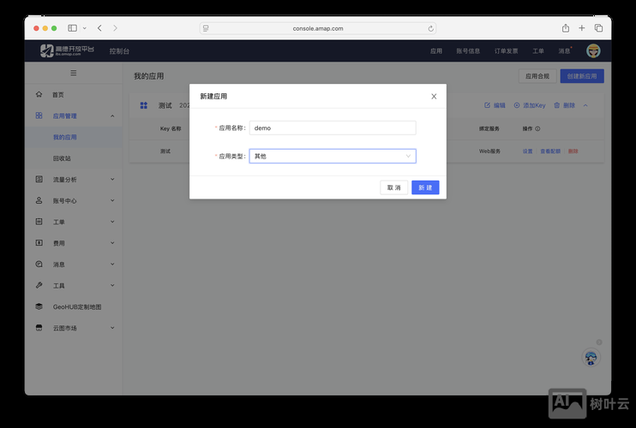Image resolution: width=636 pixels, height=428 pixels.
Task: Close the 新建应用 dialog with X icon
Action: (434, 97)
